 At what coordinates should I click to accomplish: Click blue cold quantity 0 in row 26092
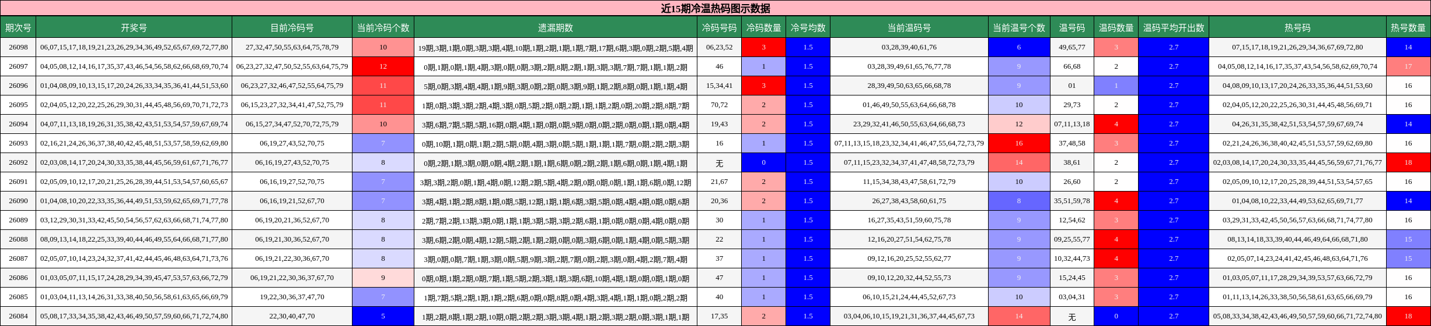(x=763, y=162)
